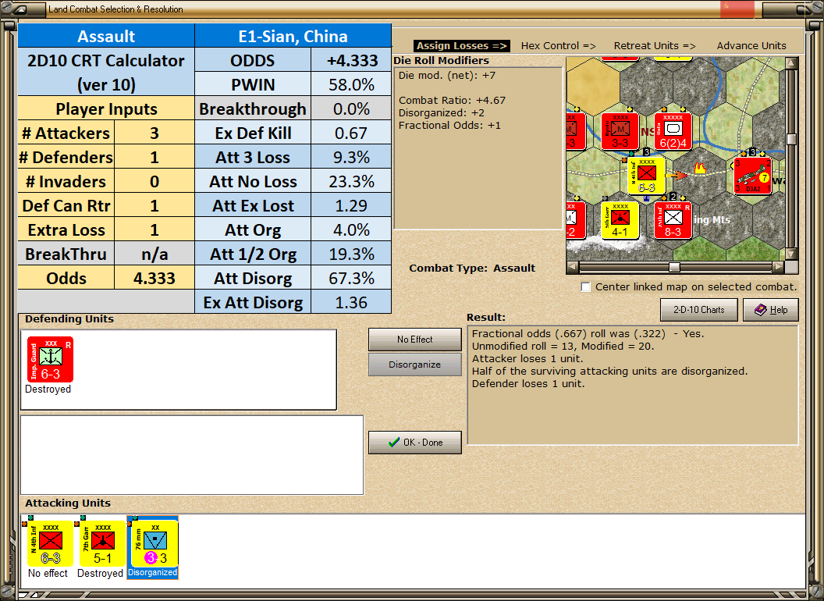Select the 7th Garr 5-1 attacking unit
The image size is (824, 601).
point(102,544)
